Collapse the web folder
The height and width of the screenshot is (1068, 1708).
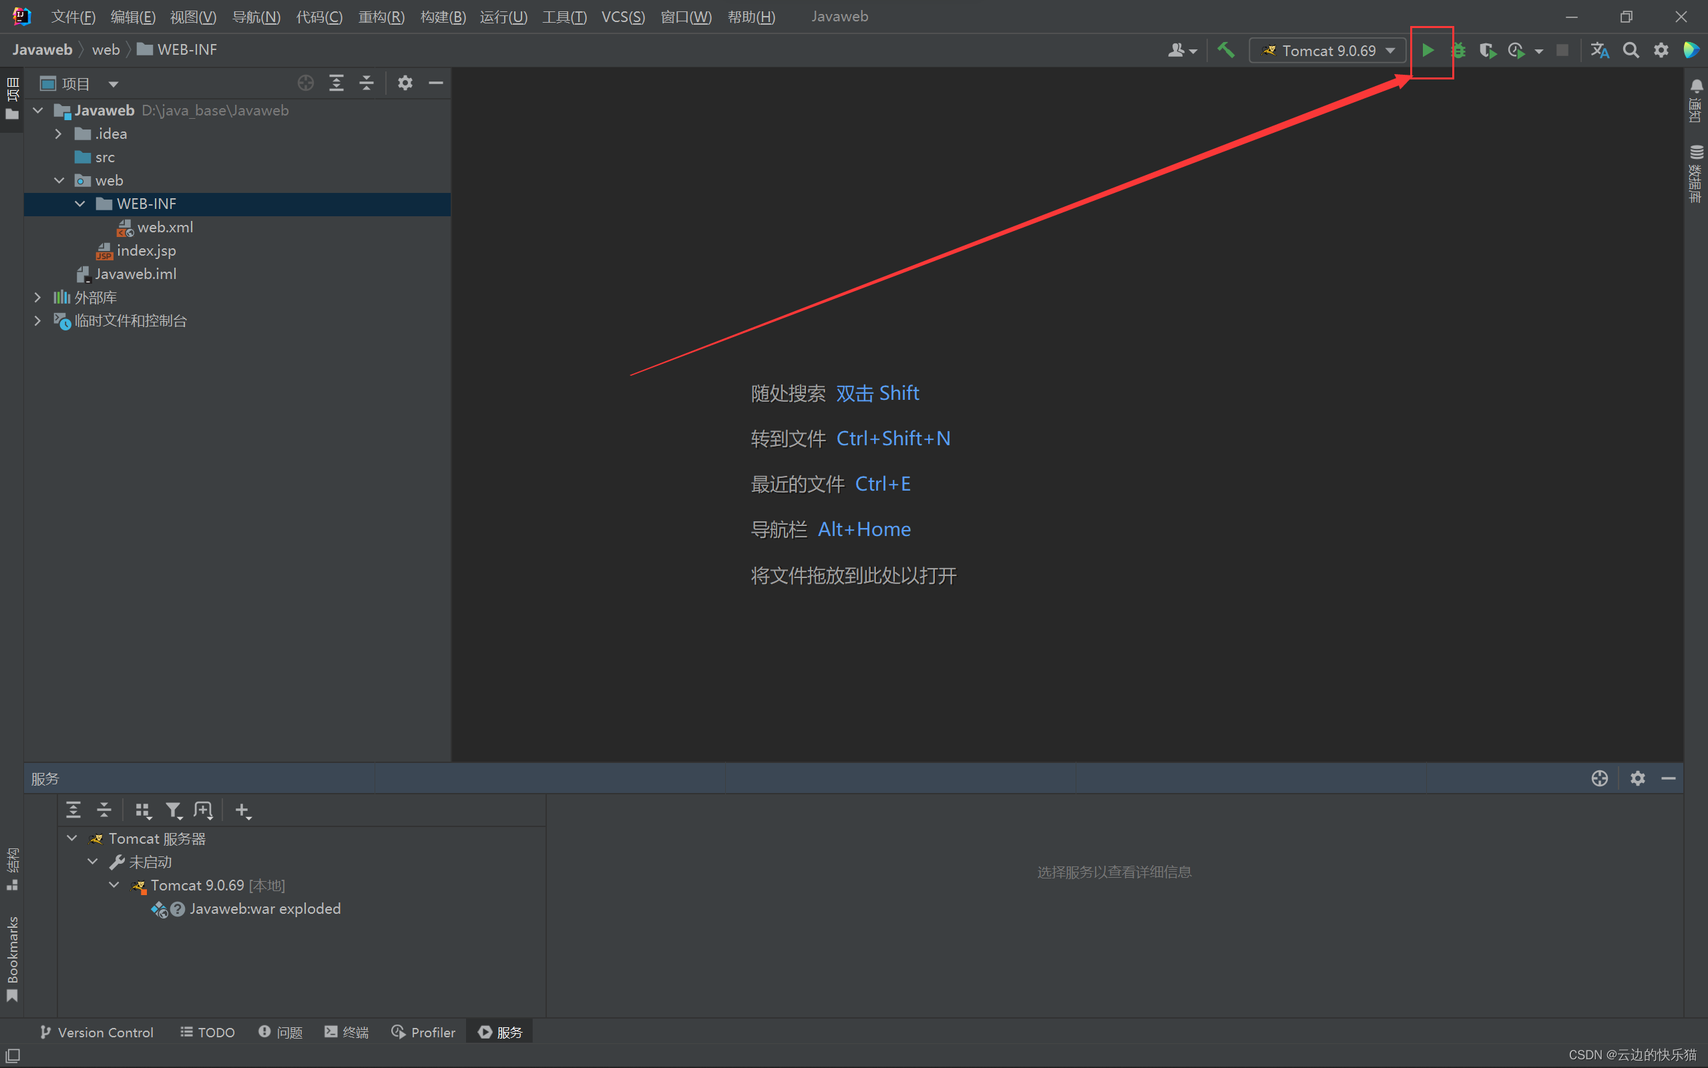(59, 181)
